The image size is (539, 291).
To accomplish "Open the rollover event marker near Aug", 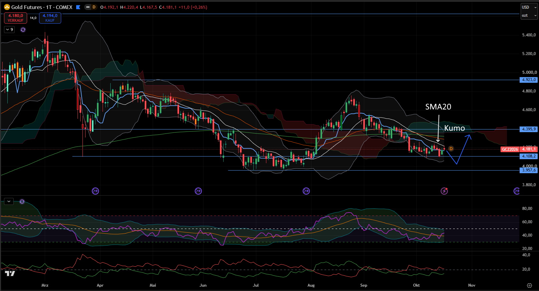I will (x=306, y=191).
